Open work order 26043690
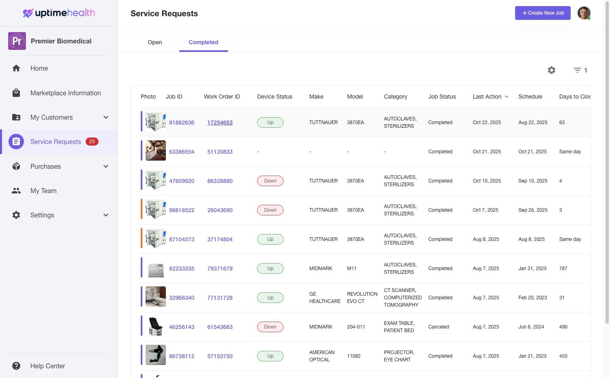This screenshot has width=610, height=378. pos(220,210)
